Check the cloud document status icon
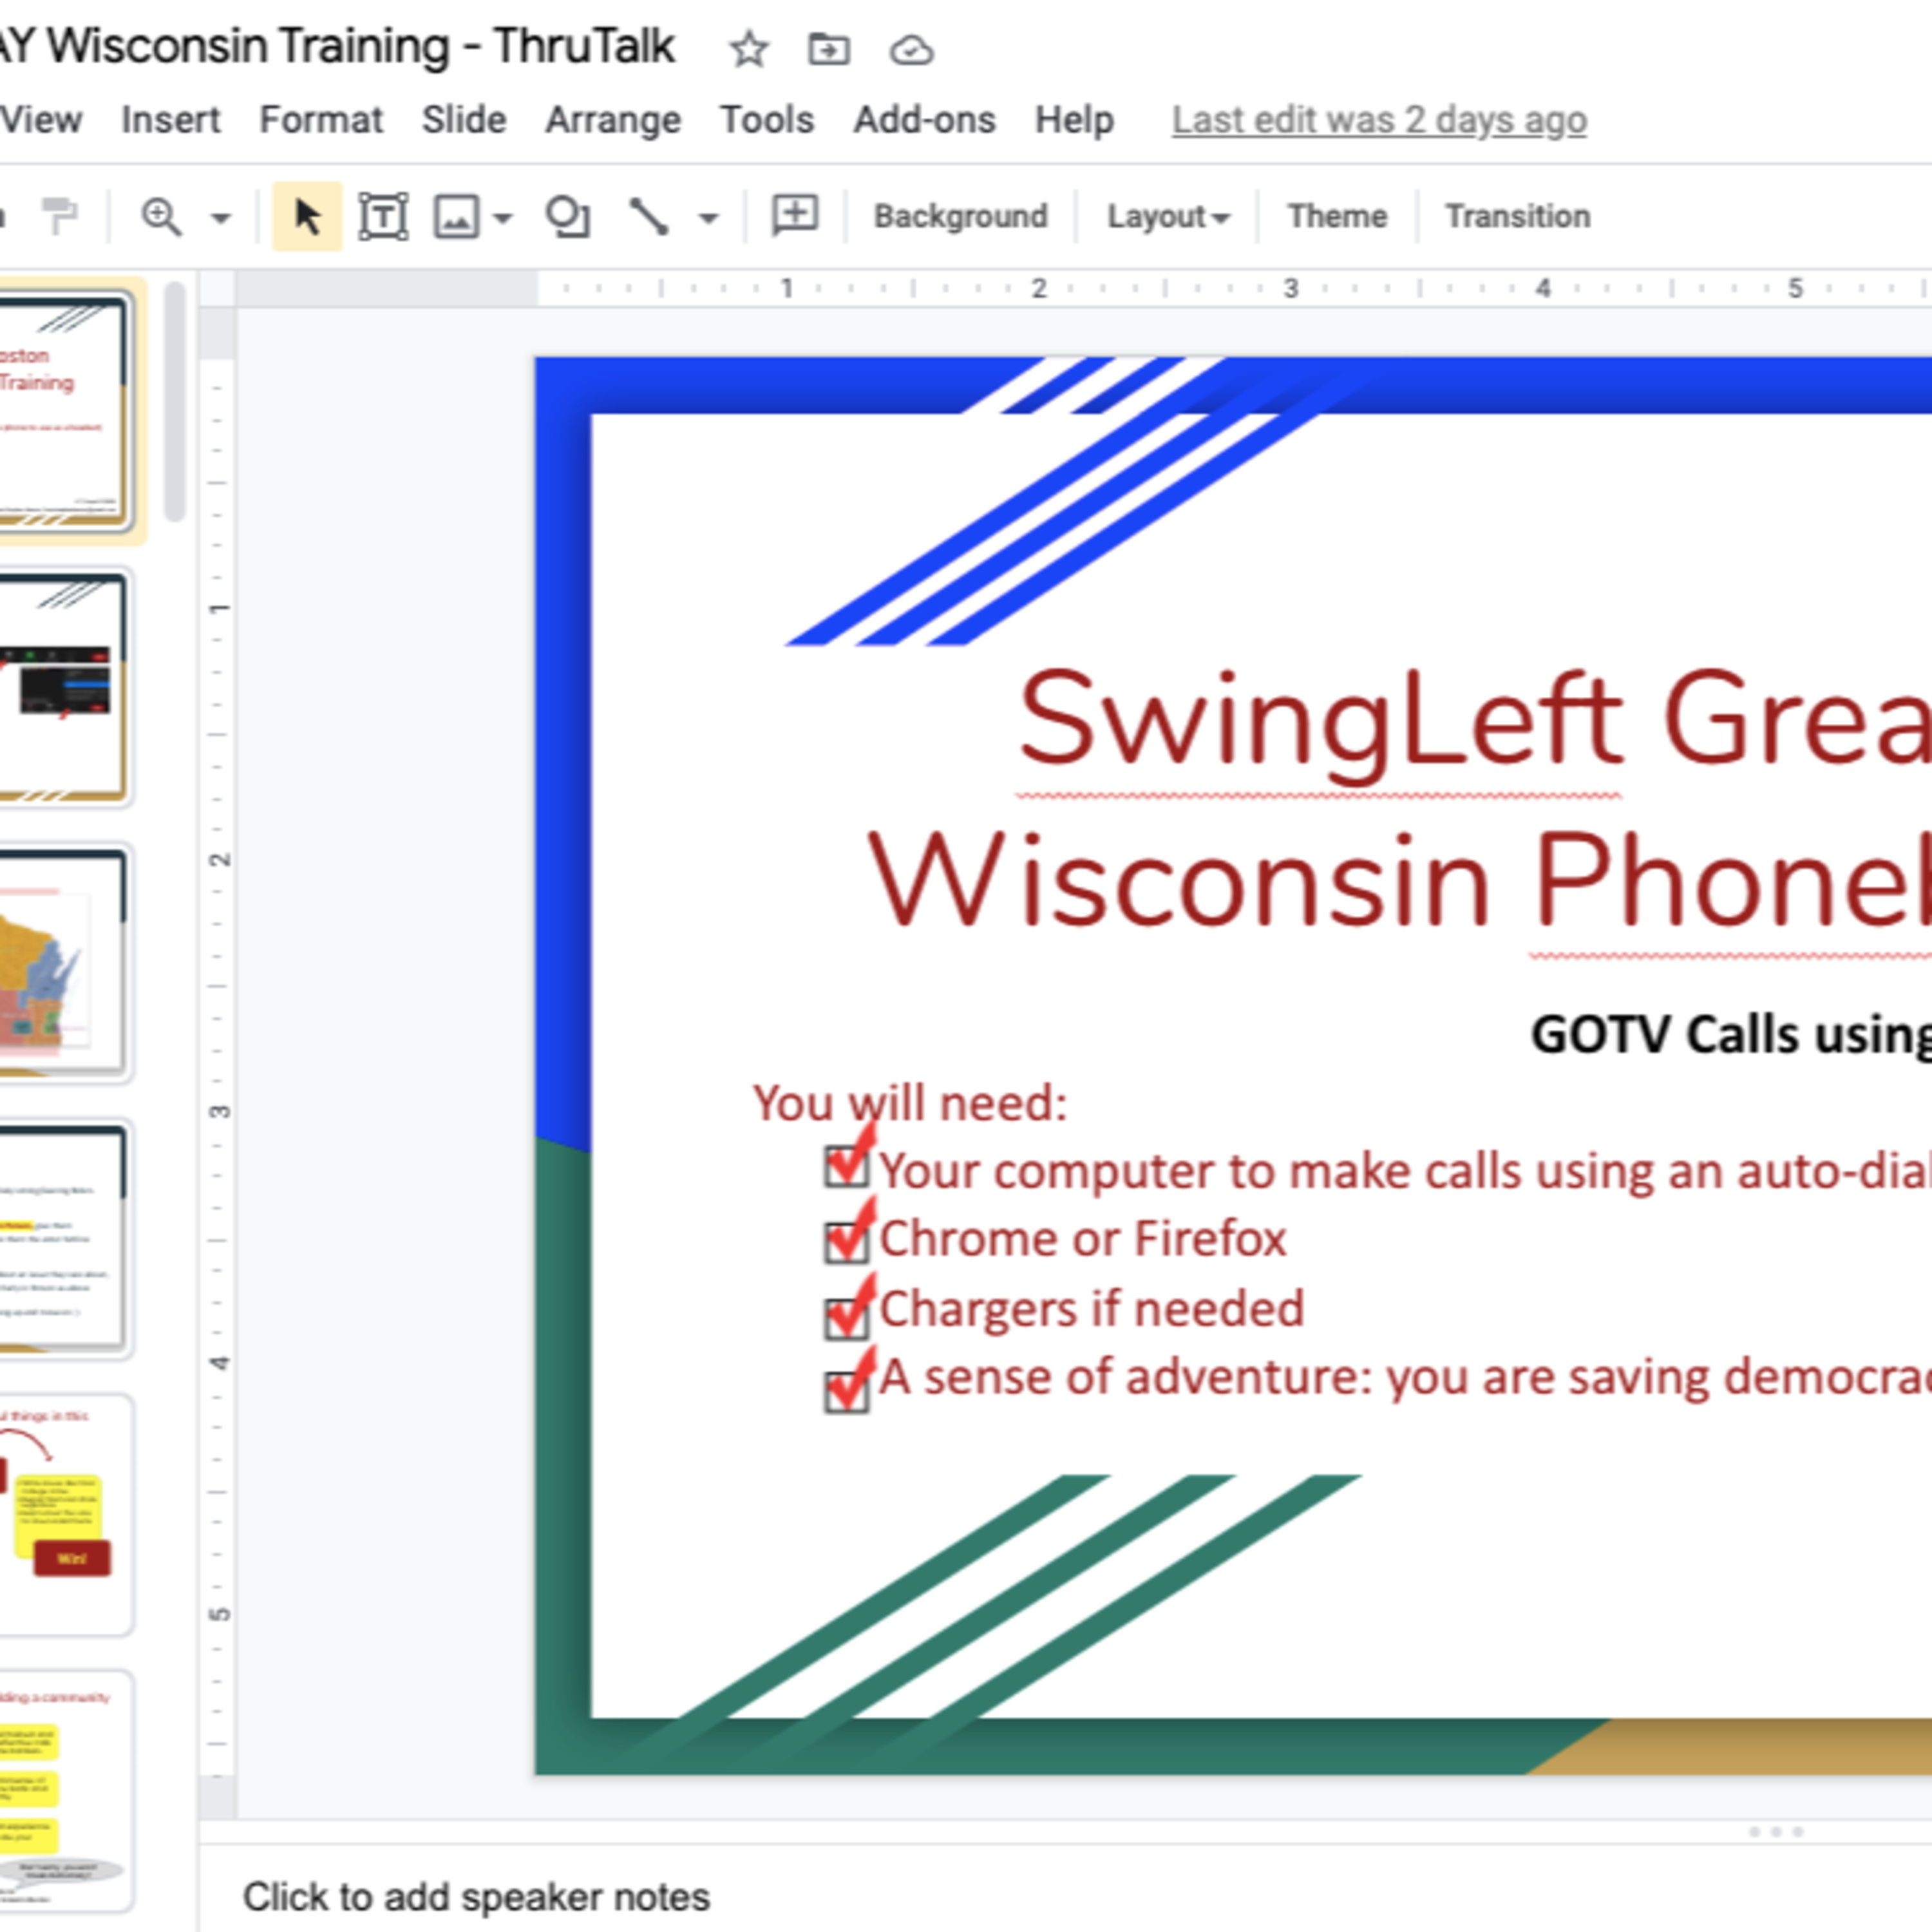The width and height of the screenshot is (1932, 1932). 911,49
